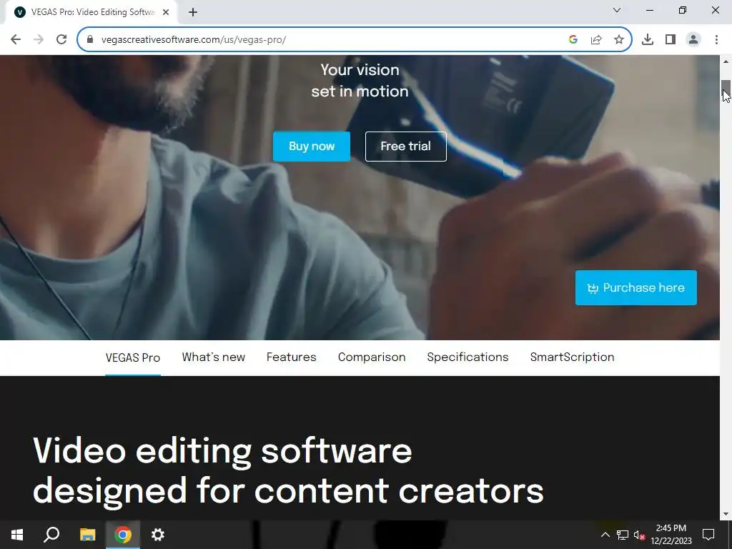The height and width of the screenshot is (549, 732).
Task: Click the muted volume tray icon
Action: click(639, 535)
